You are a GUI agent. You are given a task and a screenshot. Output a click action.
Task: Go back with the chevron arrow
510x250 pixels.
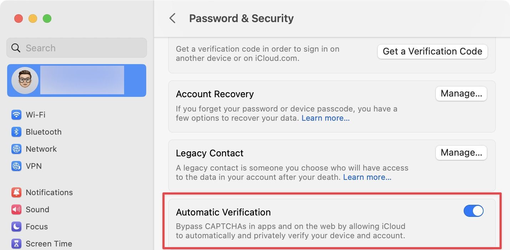coord(173,19)
